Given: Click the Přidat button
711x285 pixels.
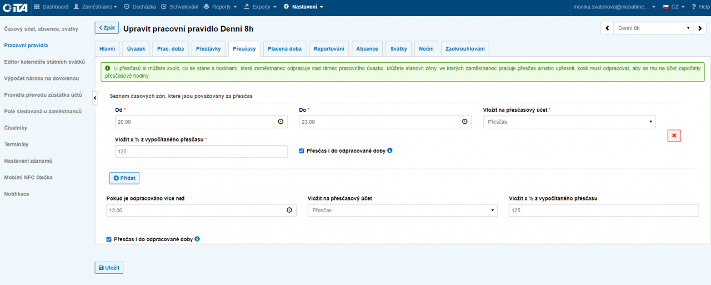Looking at the screenshot, I should point(124,178).
